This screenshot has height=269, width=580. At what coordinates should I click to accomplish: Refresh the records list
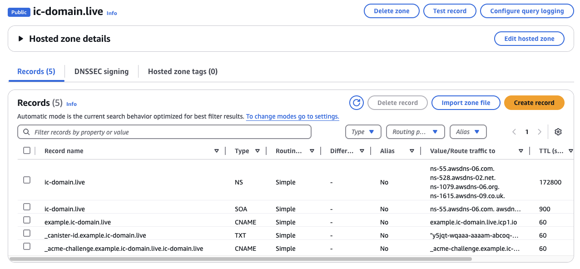pos(356,103)
